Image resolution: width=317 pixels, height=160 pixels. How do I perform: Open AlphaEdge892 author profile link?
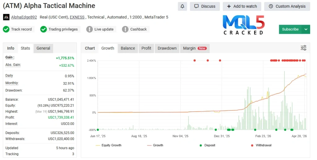pyautogui.click(x=24, y=17)
